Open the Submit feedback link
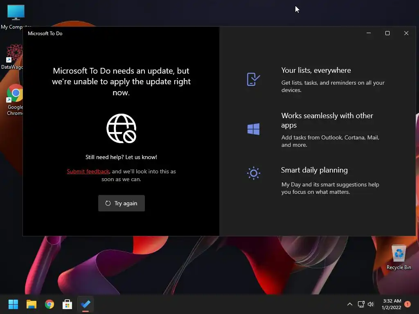419x314 pixels. pyautogui.click(x=88, y=171)
